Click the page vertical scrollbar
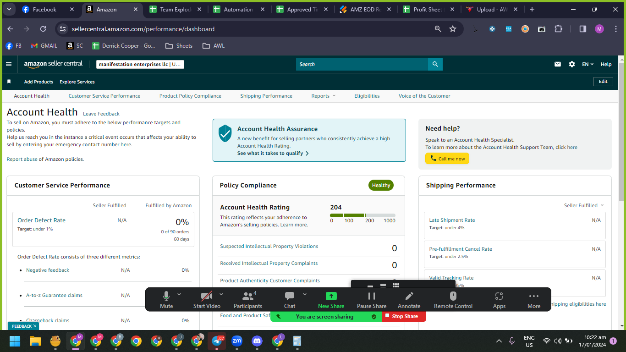This screenshot has width=626, height=352. 621,132
